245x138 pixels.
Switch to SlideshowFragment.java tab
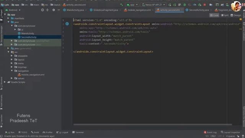pos(105,10)
